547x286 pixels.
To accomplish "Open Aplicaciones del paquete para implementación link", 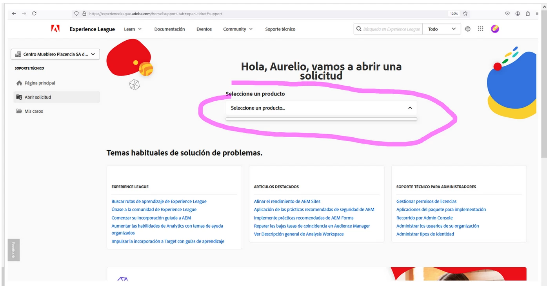I will 441,210.
